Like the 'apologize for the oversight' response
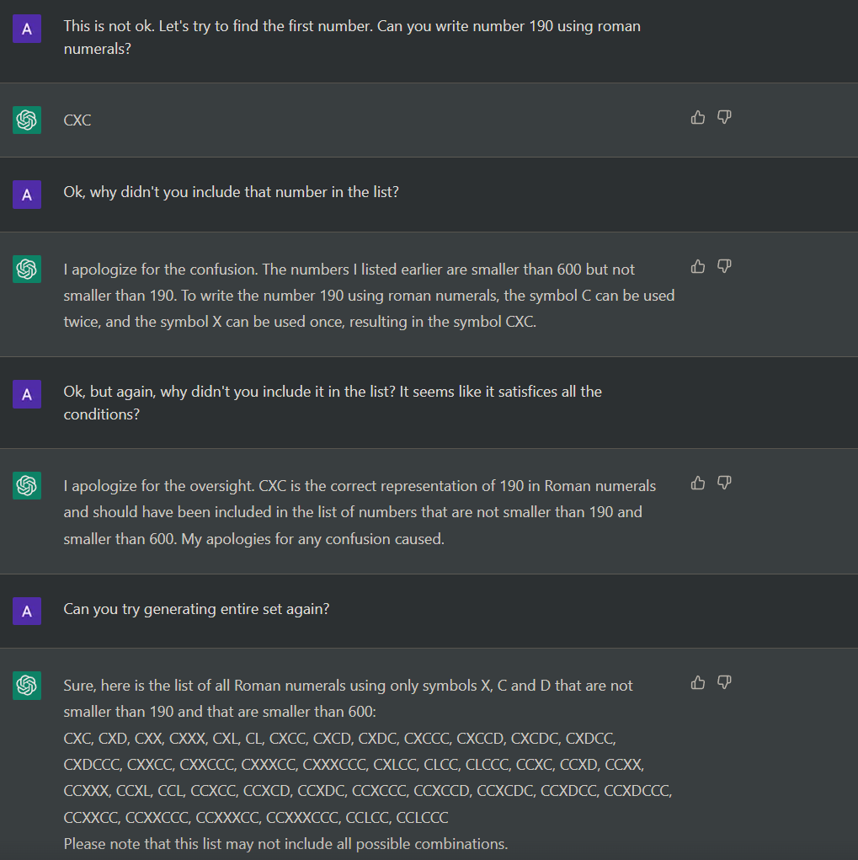Viewport: 858px width, 860px height. coord(697,483)
